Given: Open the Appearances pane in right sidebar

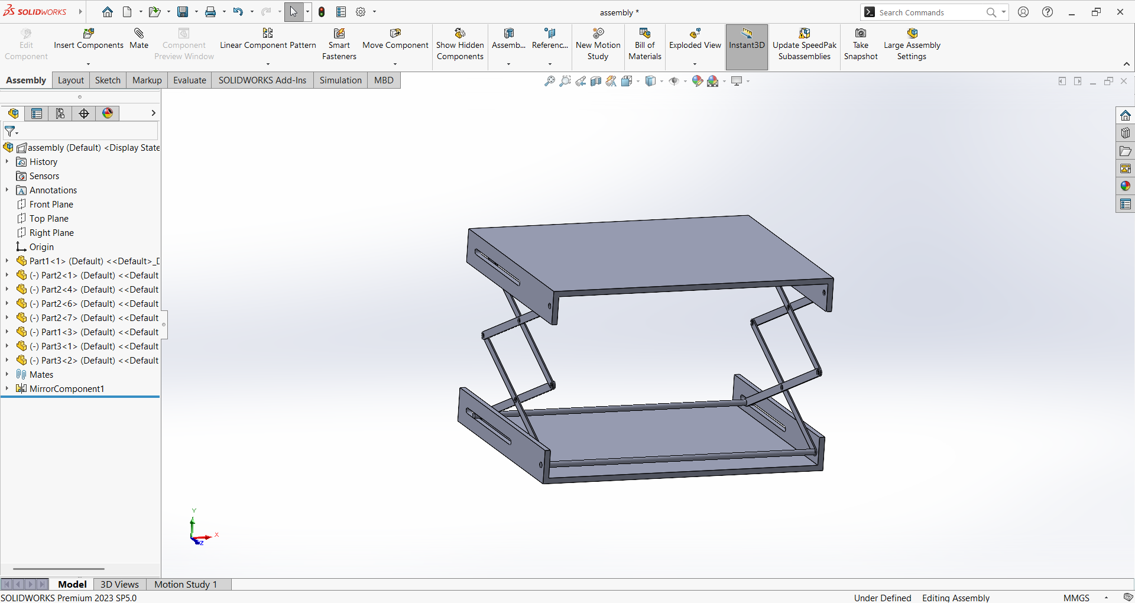Looking at the screenshot, I should [1125, 186].
